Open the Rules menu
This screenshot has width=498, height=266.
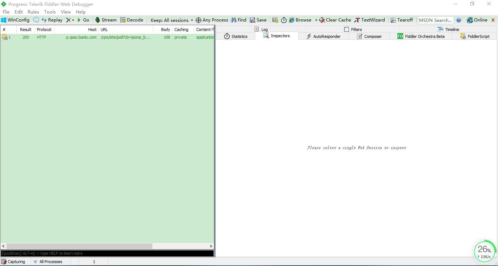point(33,12)
